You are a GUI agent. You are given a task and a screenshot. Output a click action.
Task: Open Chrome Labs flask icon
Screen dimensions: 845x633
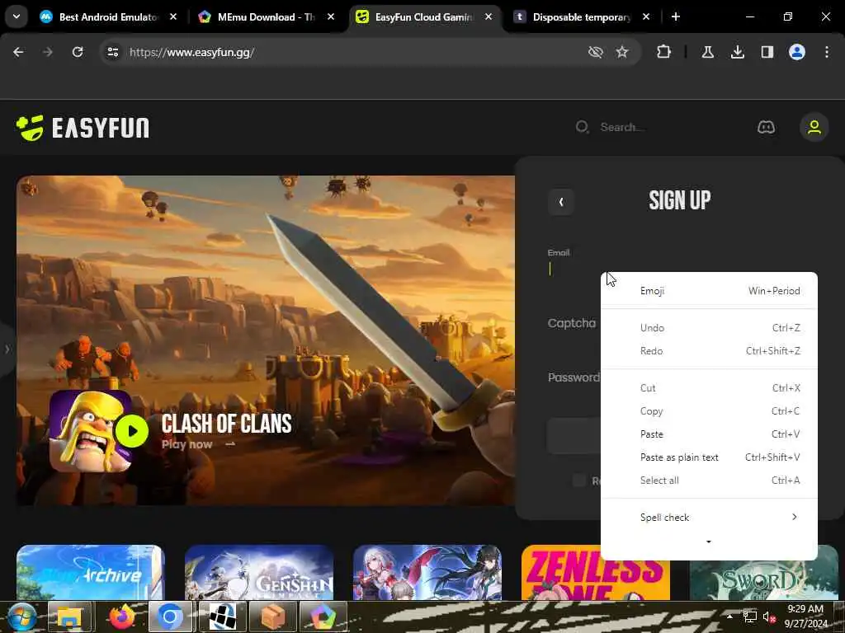[x=707, y=52]
